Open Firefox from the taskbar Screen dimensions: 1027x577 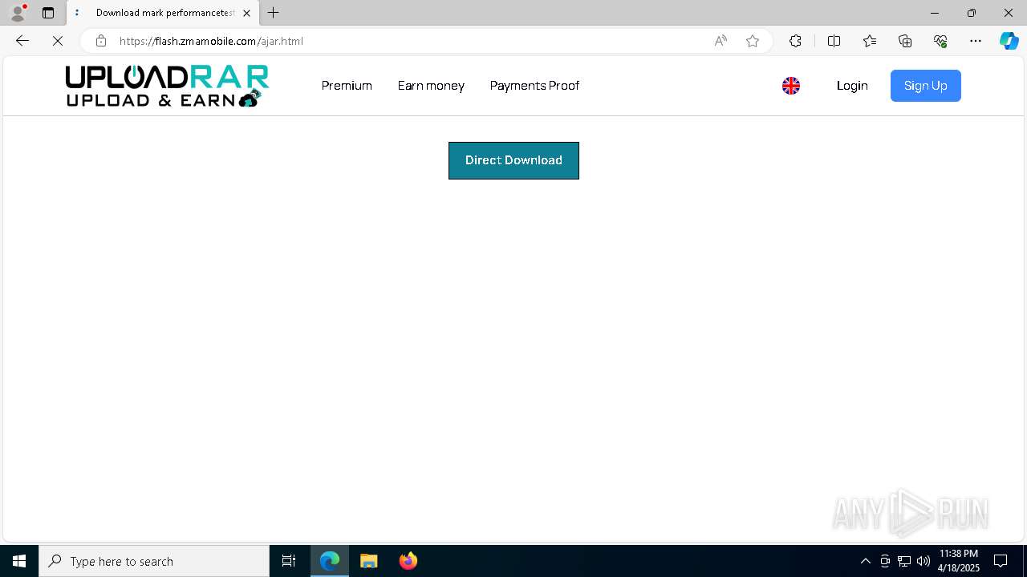(x=408, y=561)
